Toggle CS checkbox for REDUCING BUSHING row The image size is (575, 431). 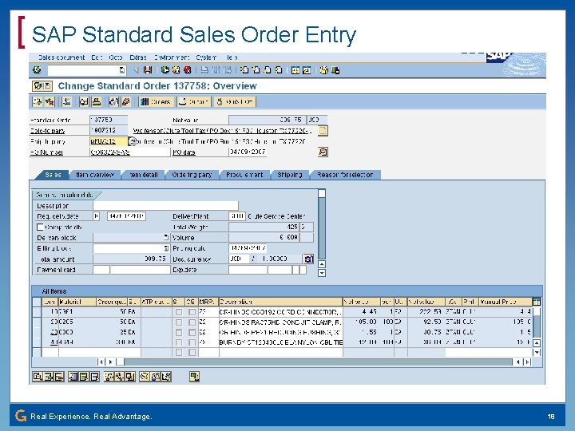click(192, 332)
